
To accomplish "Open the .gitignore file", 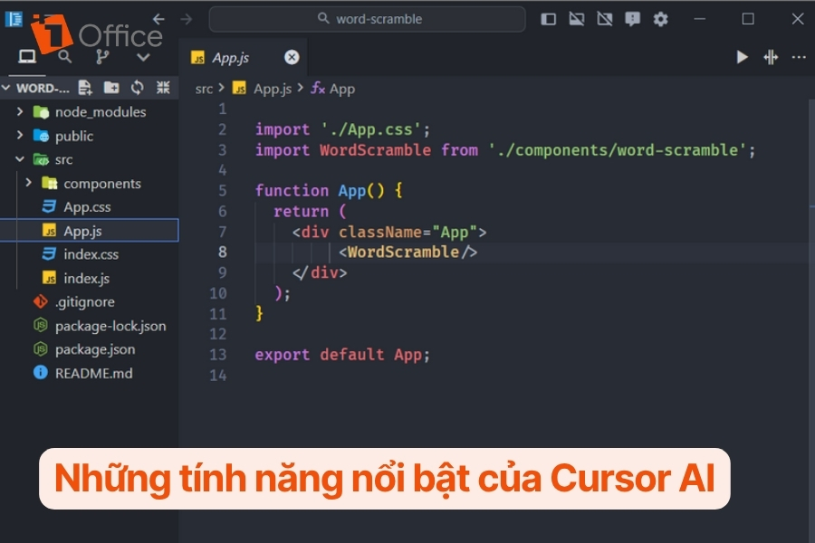I will [x=90, y=302].
